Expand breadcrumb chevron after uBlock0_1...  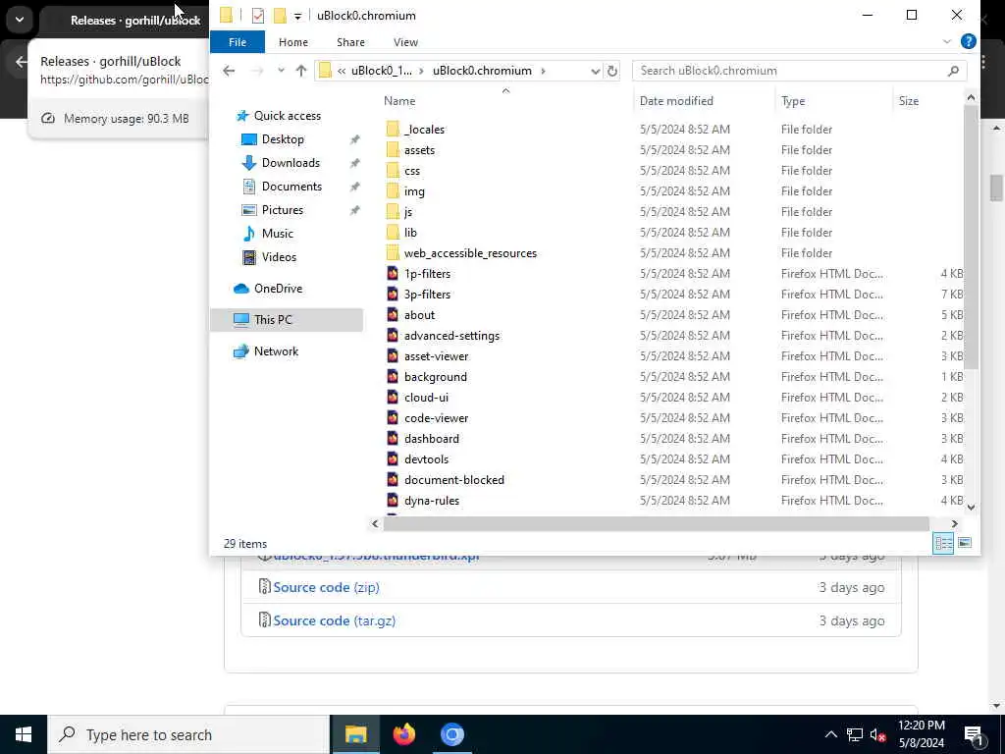click(421, 71)
